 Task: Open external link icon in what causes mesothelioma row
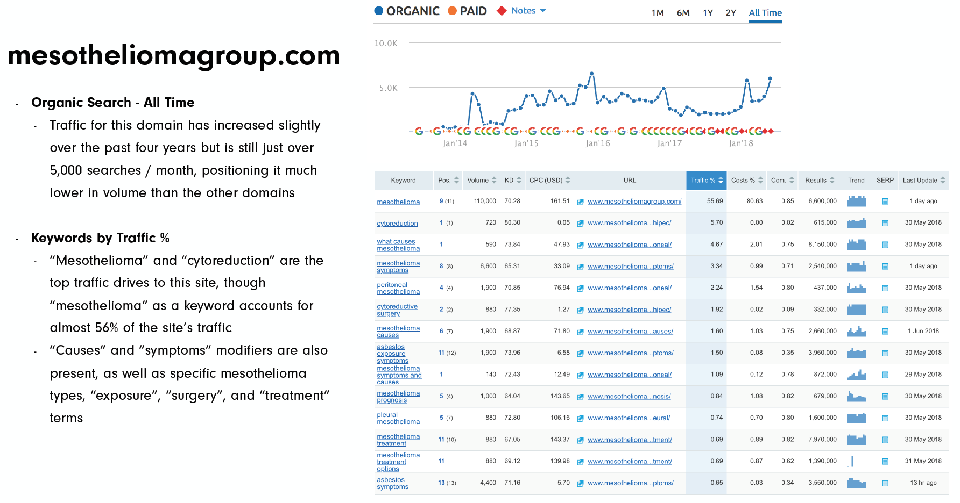point(581,245)
